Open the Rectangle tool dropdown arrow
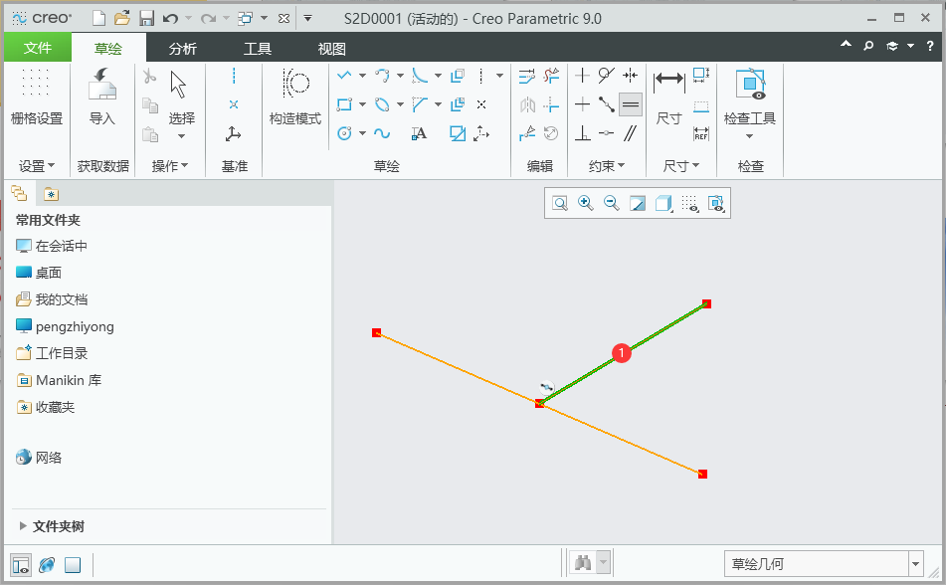946x585 pixels. [x=363, y=104]
